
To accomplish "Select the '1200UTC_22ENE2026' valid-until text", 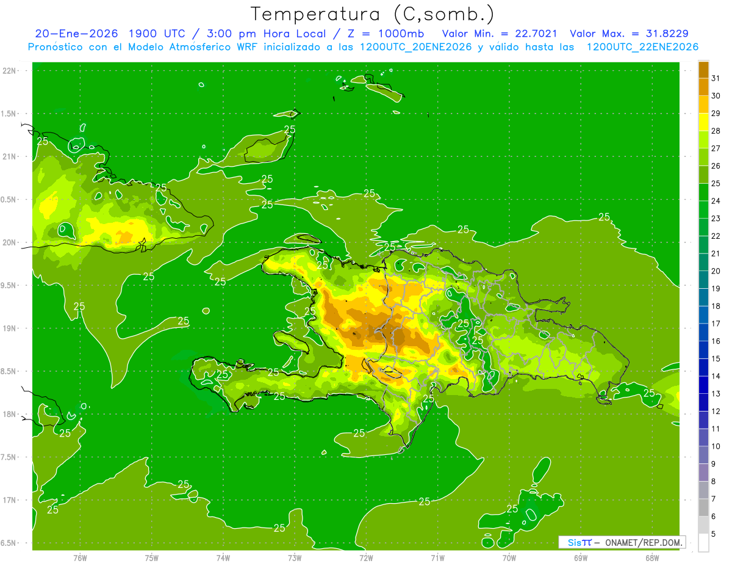I will point(642,47).
